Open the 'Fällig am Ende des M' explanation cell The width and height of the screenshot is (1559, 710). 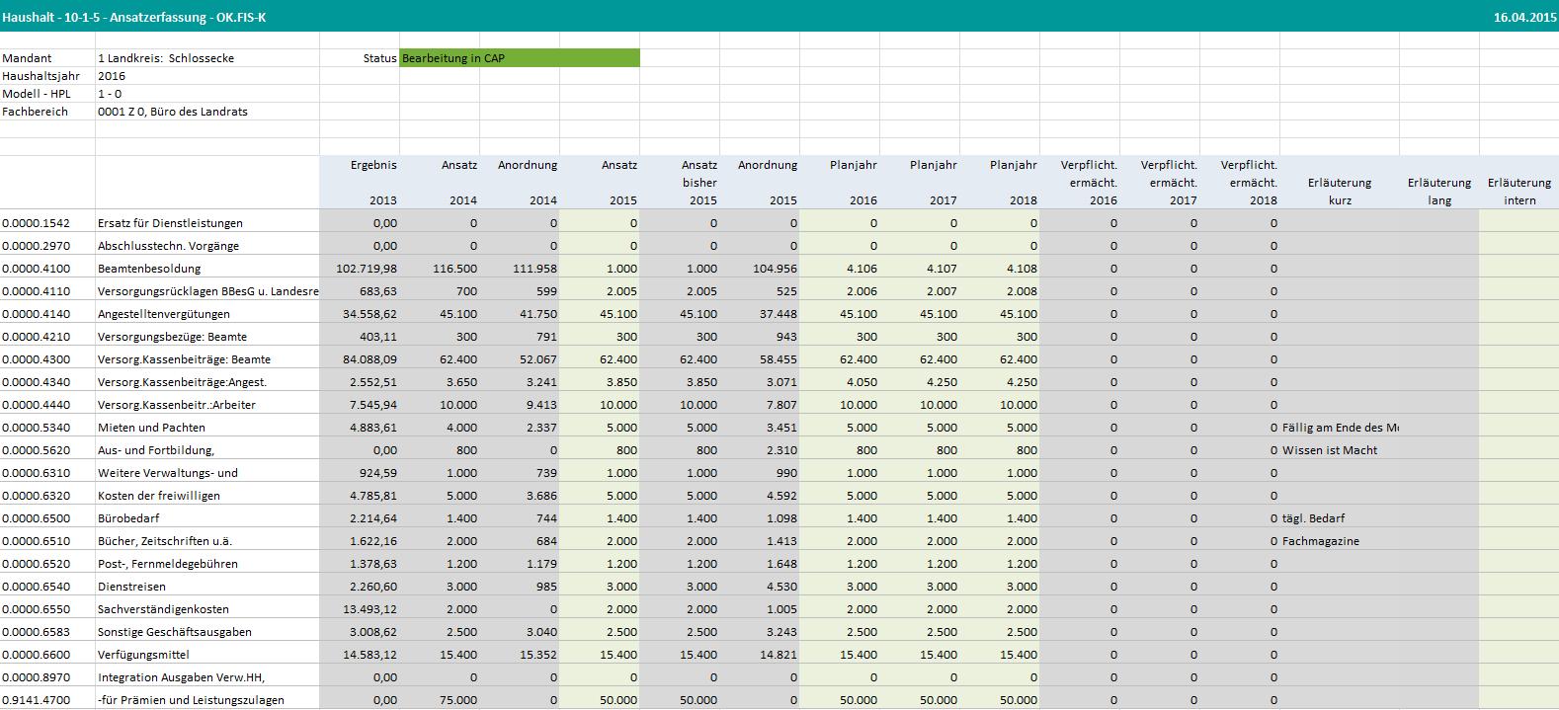[1339, 428]
